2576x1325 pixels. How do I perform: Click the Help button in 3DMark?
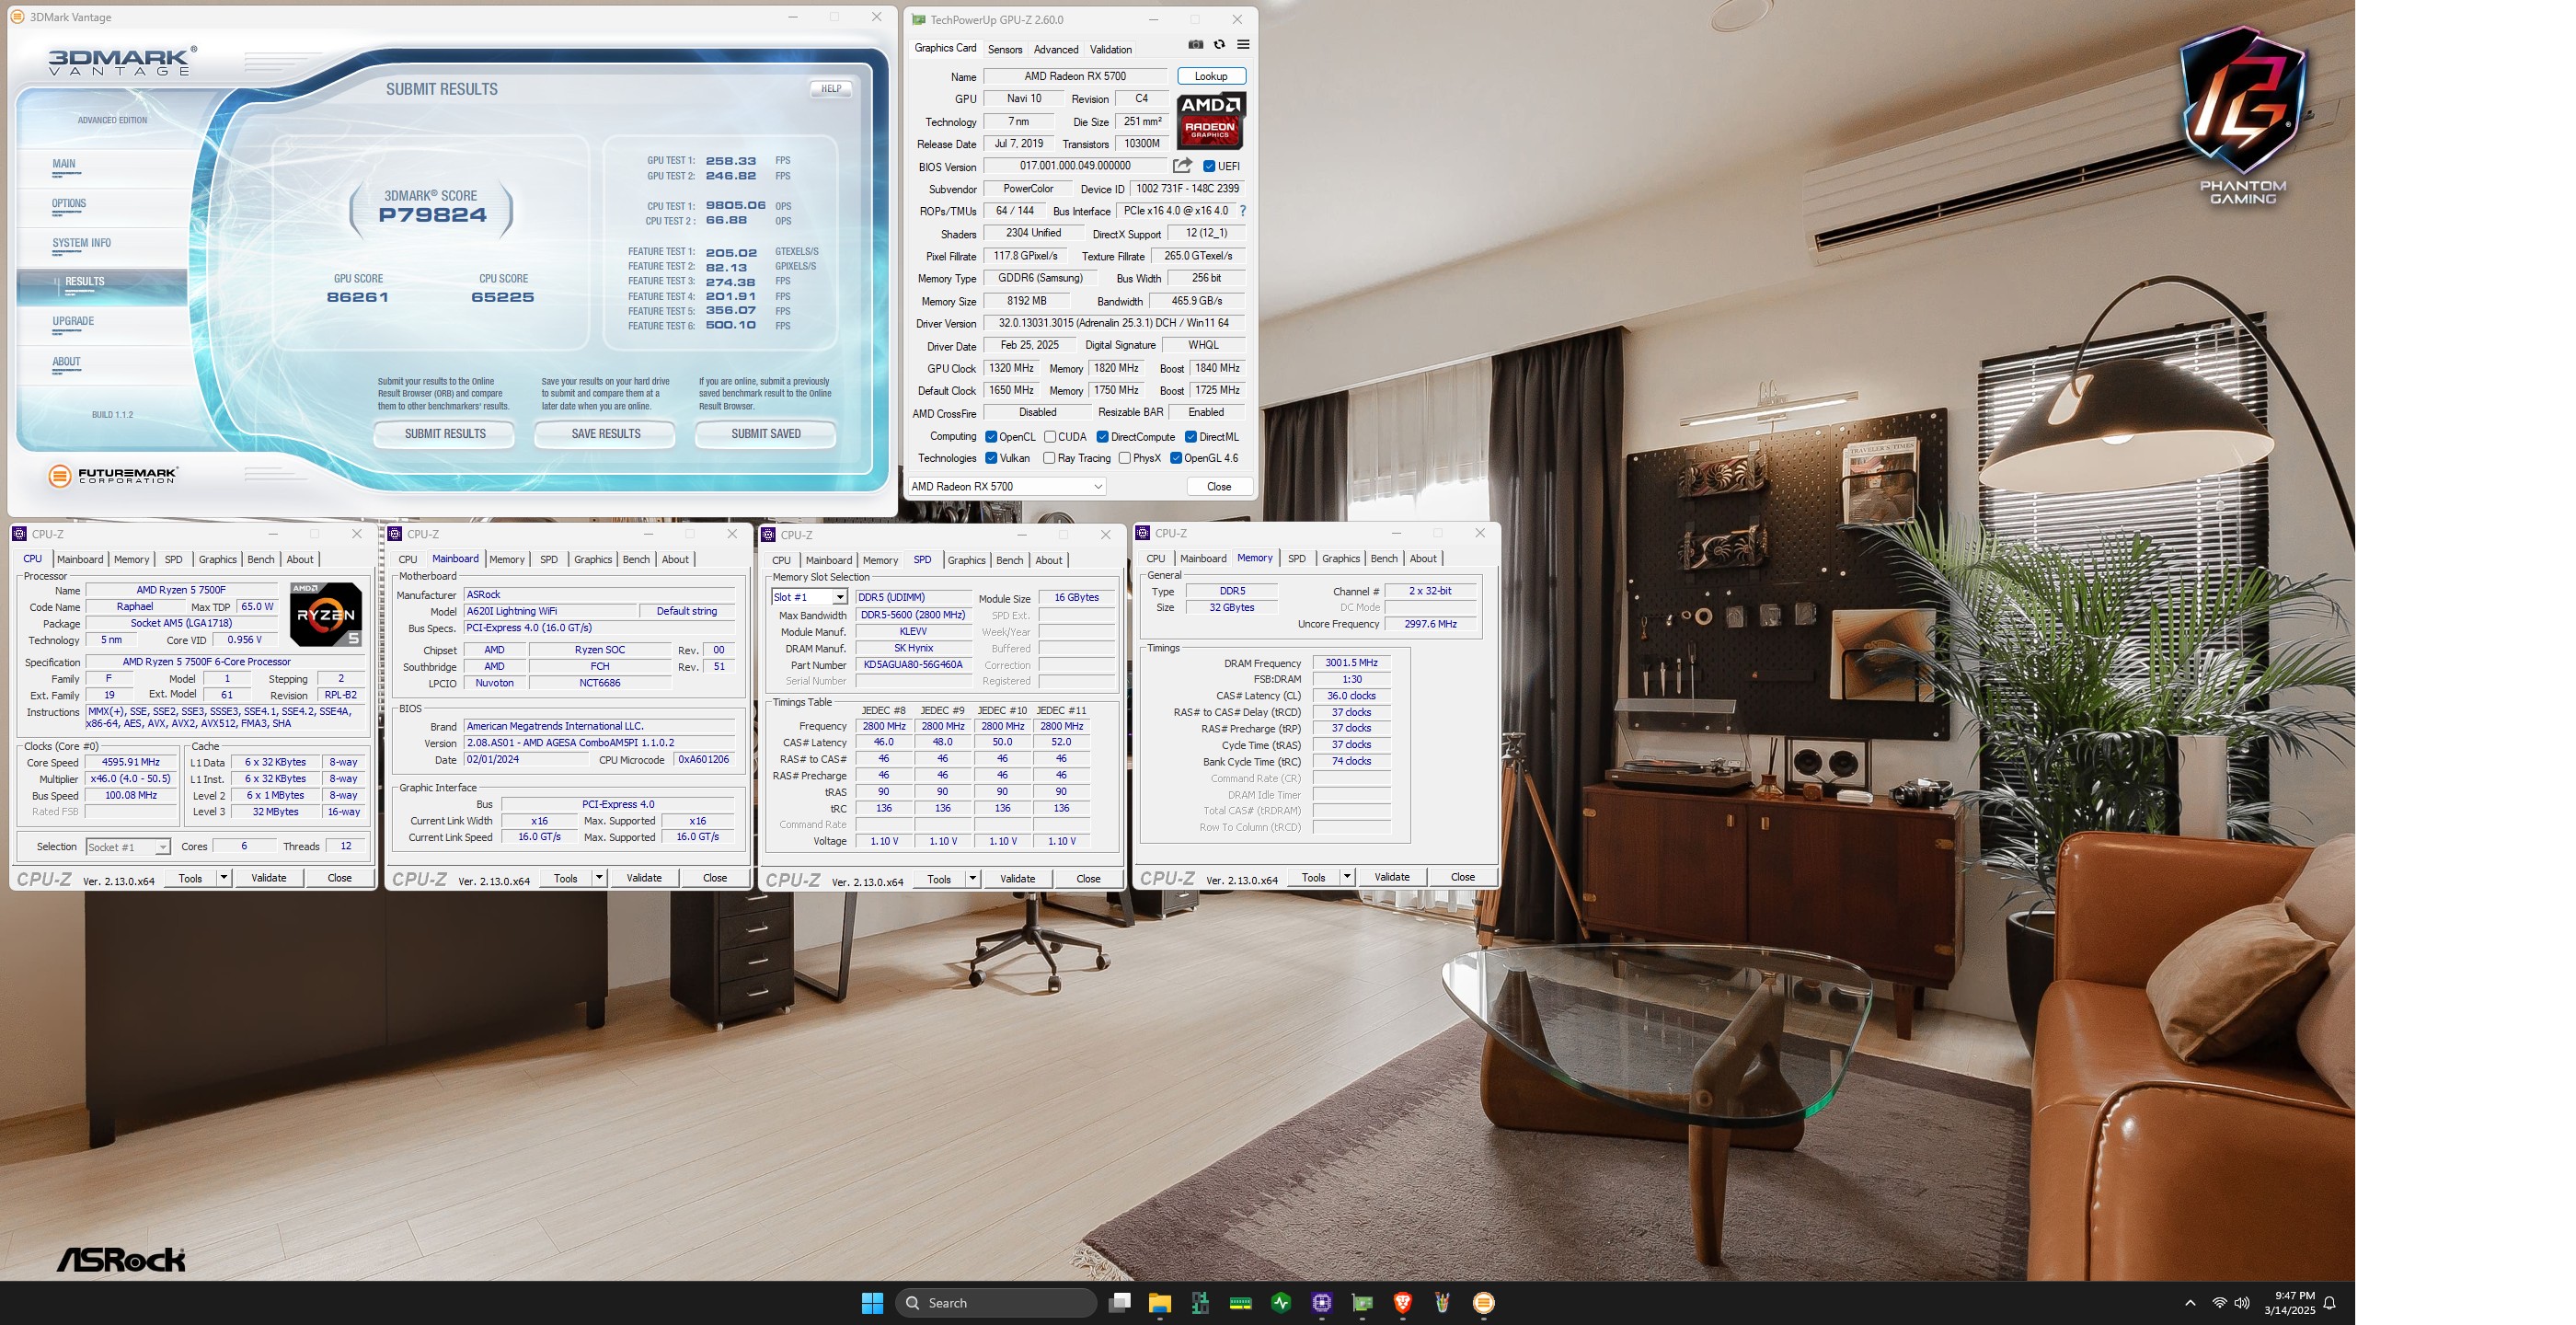[x=831, y=89]
